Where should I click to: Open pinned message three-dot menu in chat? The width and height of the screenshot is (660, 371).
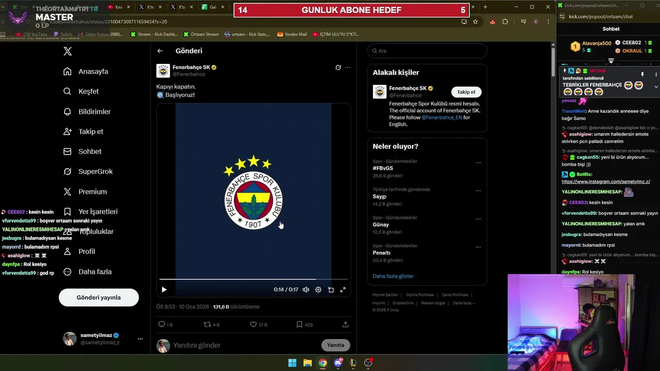(x=656, y=75)
